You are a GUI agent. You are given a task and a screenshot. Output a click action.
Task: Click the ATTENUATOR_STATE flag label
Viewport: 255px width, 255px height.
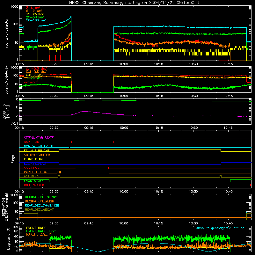(39, 138)
